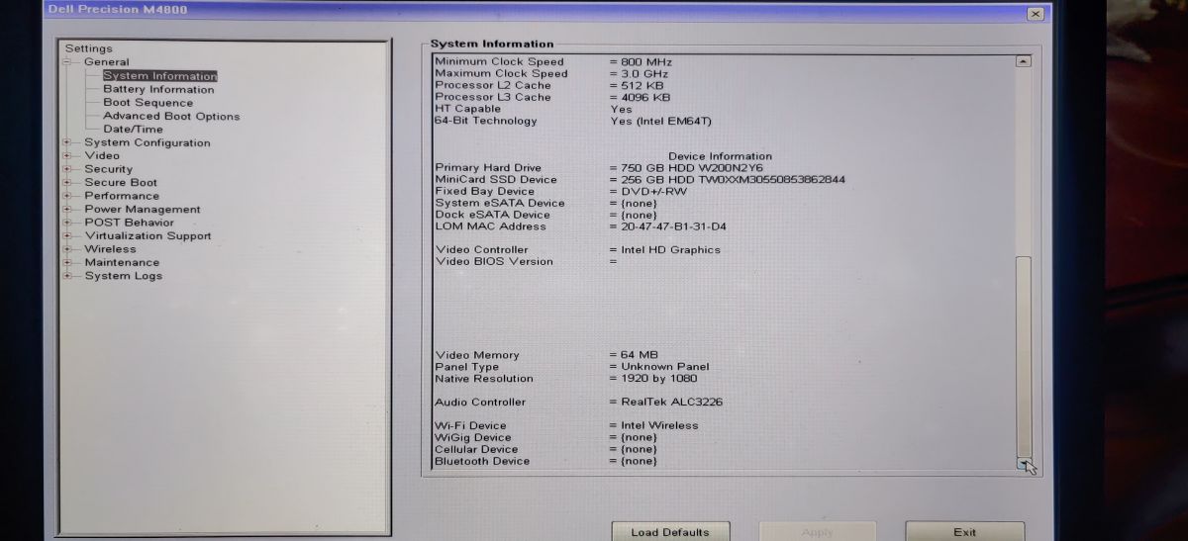Expand the Performance node

click(67, 196)
